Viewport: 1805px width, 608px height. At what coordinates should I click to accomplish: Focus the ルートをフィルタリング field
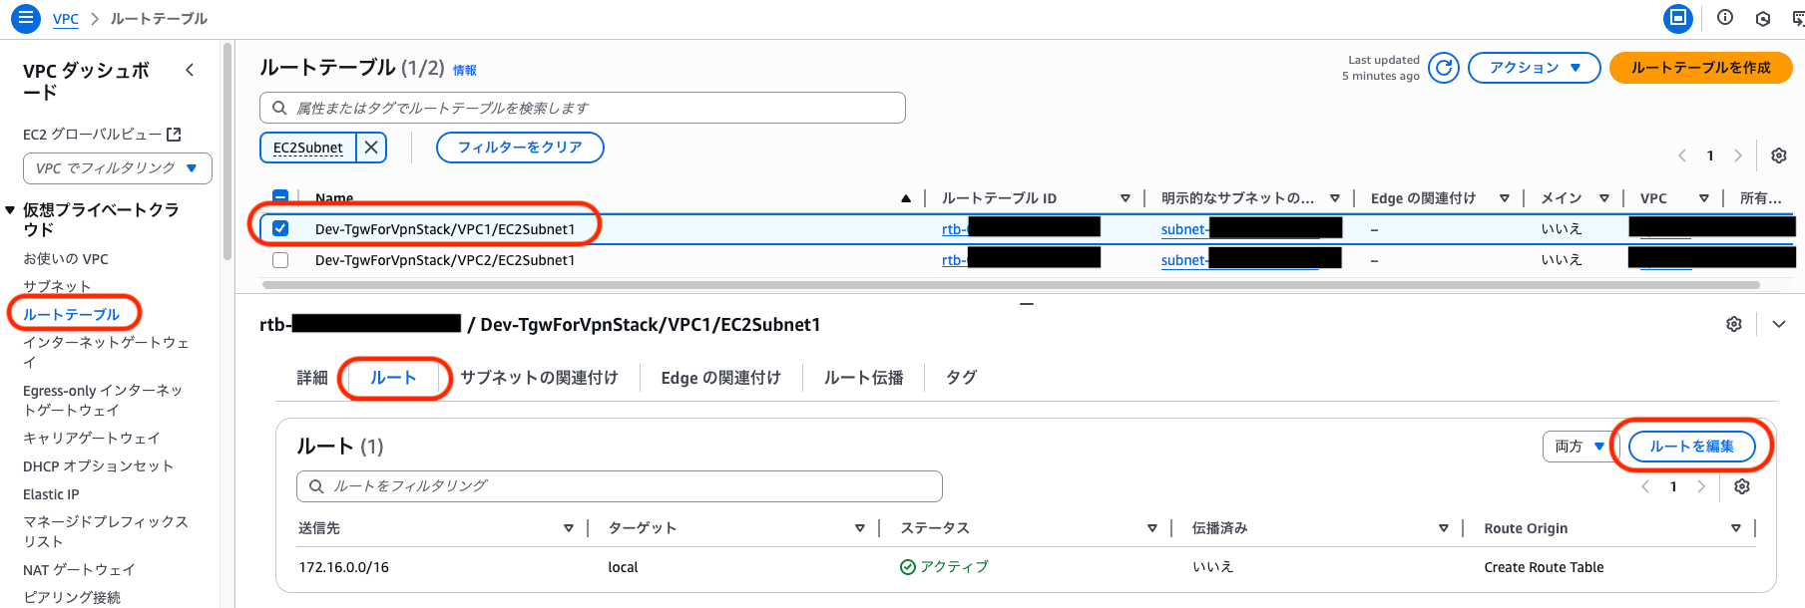[620, 486]
